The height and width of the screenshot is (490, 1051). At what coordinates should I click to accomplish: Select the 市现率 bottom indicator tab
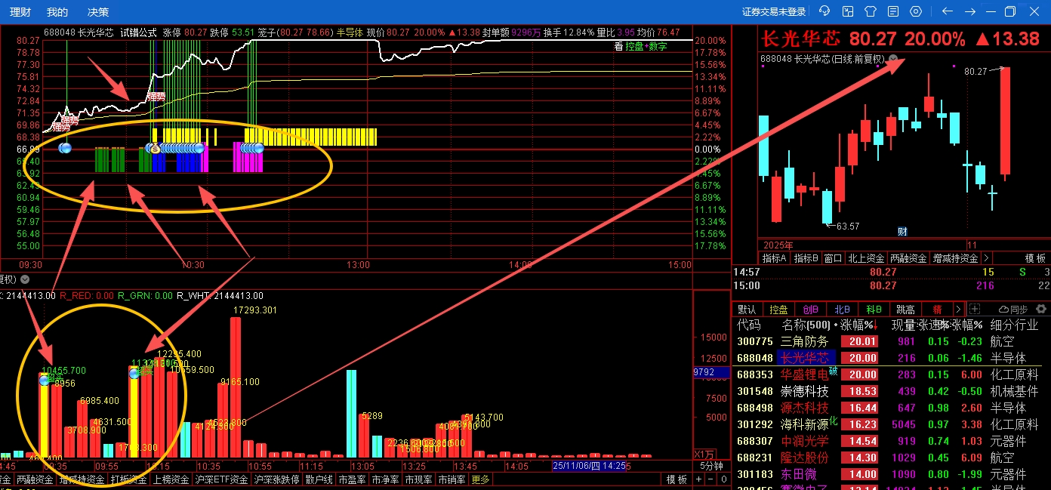pyautogui.click(x=418, y=479)
